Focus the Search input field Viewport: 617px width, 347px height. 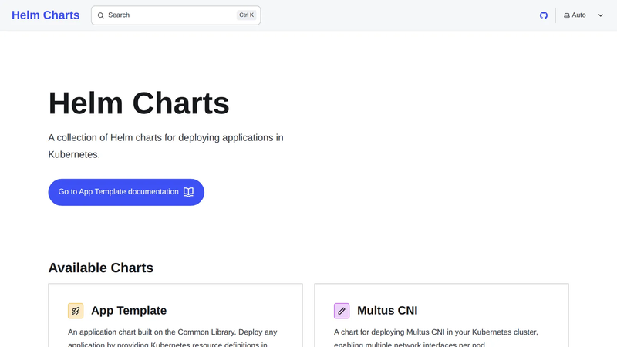(176, 15)
